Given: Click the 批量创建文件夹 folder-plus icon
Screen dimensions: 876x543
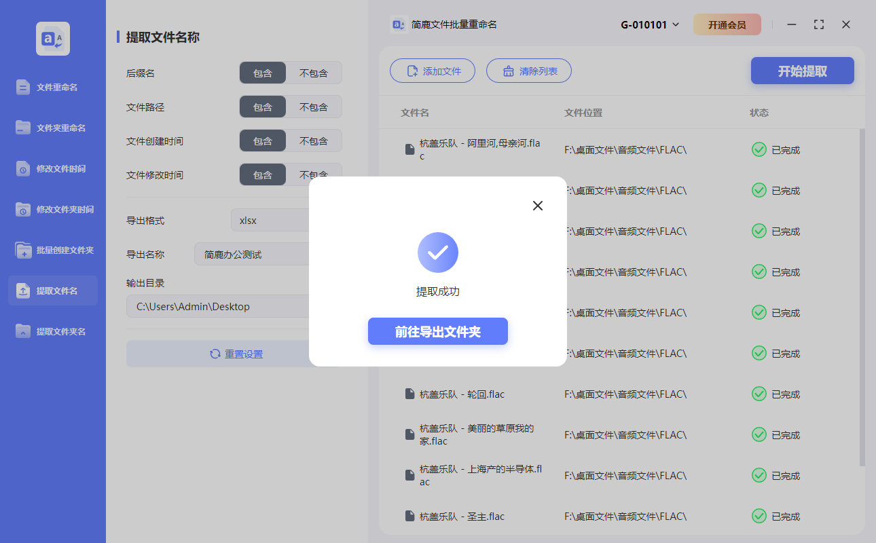Looking at the screenshot, I should [23, 250].
